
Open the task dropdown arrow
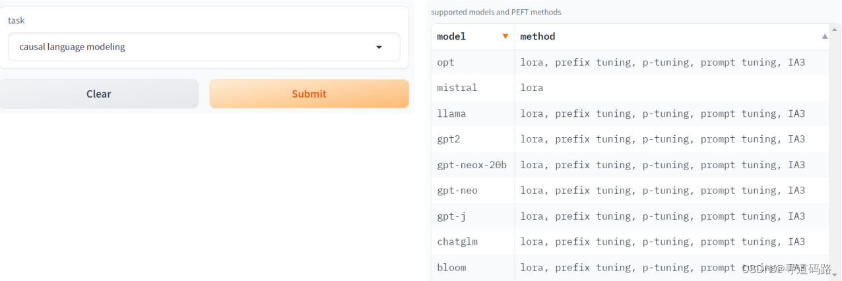pos(379,47)
